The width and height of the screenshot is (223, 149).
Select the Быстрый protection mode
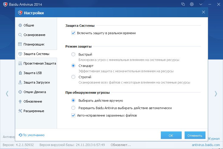click(x=73, y=54)
